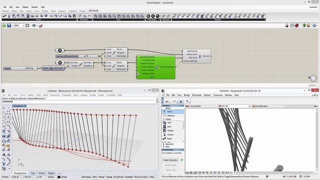Image resolution: width=320 pixels, height=180 pixels.
Task: Open Grasshopper Display menu
Action: 25,7
